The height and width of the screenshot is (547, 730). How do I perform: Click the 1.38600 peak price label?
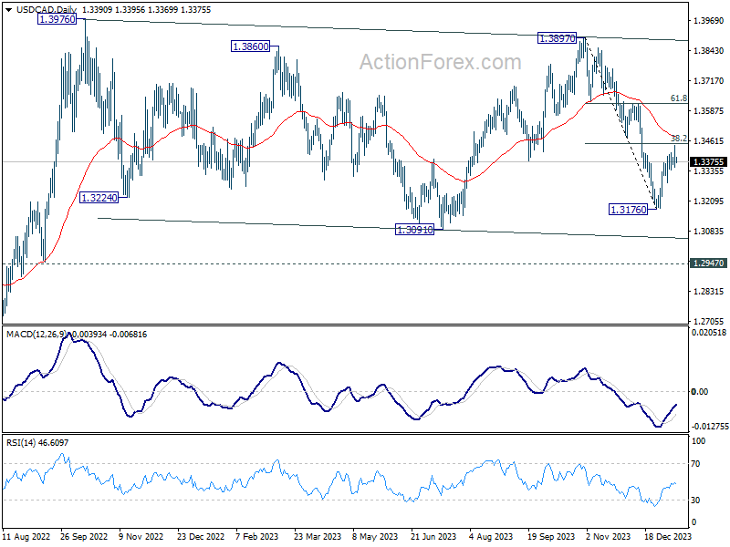coord(250,46)
